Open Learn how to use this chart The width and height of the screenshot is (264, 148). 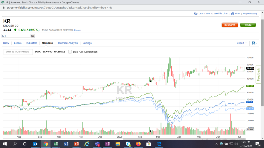pyautogui.click(x=213, y=14)
